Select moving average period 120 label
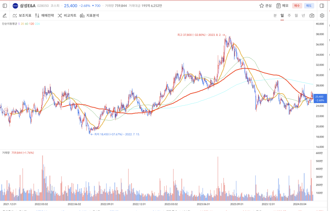The width and height of the screenshot is (330, 211). point(31,24)
